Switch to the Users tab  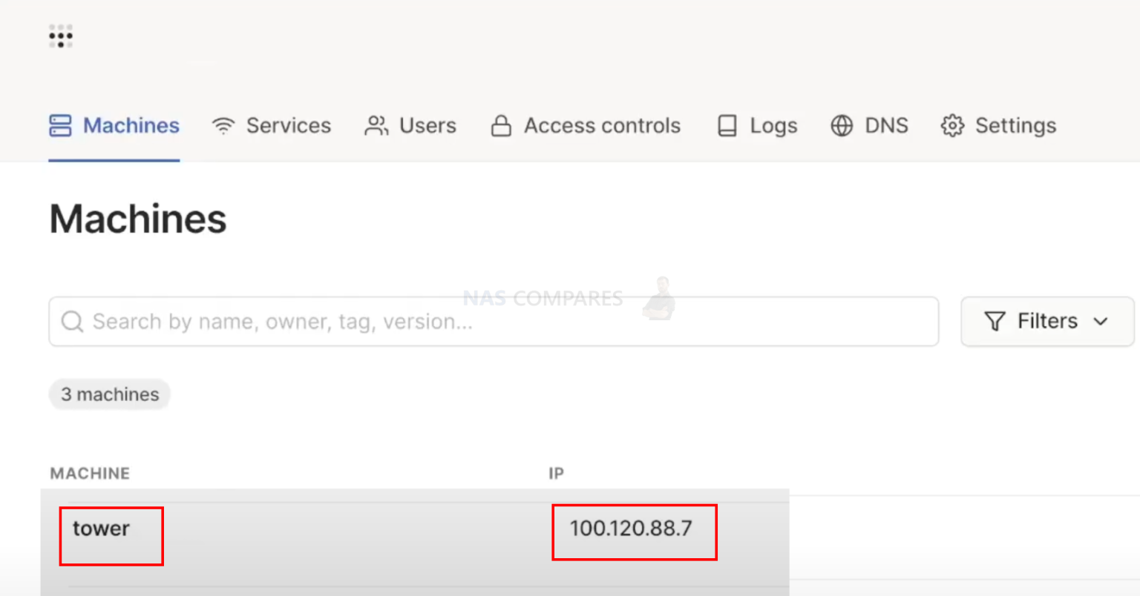[427, 125]
